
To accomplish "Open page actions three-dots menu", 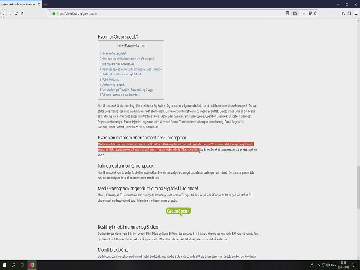I will click(x=304, y=13).
